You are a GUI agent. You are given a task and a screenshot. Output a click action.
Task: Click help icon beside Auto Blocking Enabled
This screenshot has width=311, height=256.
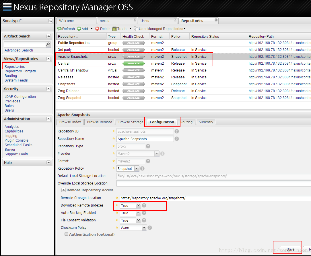[144, 213]
